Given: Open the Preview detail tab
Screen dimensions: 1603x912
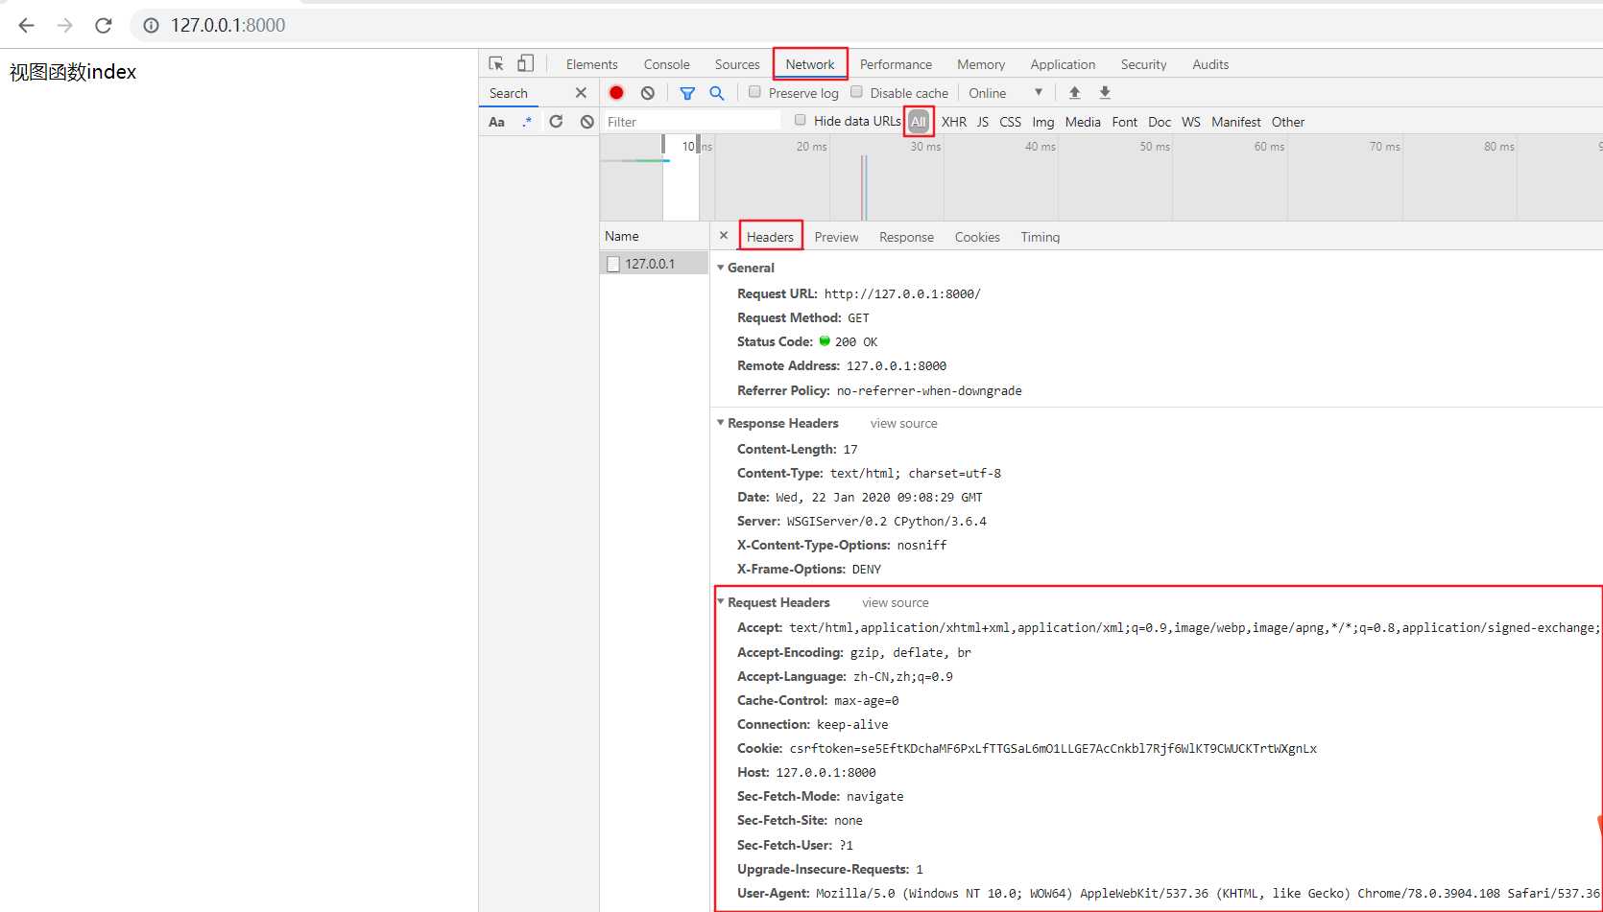Looking at the screenshot, I should 836,237.
